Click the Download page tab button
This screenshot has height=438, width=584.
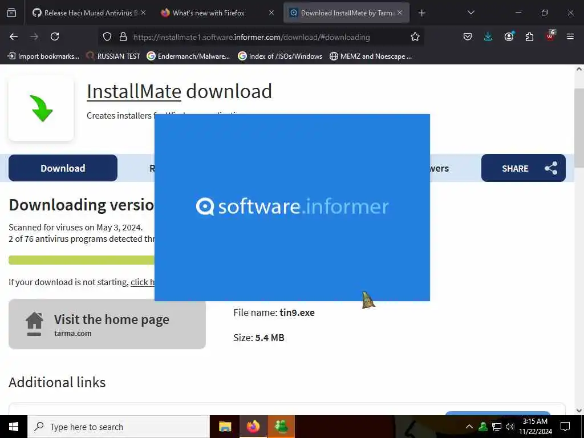point(63,168)
